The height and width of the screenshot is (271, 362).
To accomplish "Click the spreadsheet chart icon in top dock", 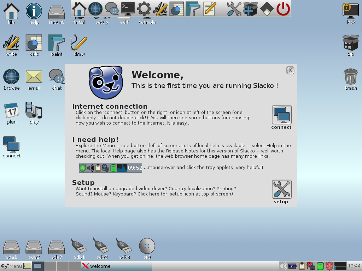I will pyautogui.click(x=177, y=9).
